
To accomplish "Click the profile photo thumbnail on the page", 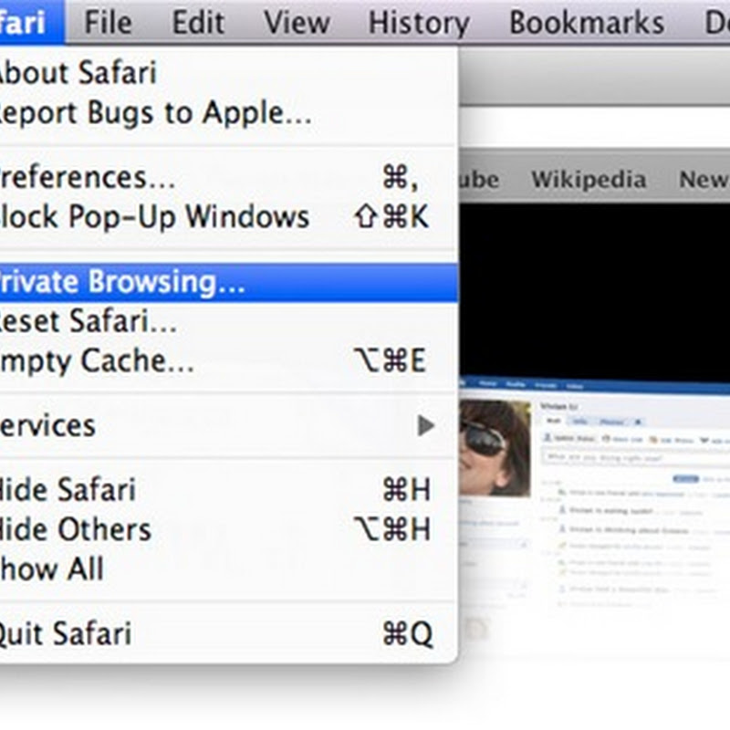I will click(495, 448).
